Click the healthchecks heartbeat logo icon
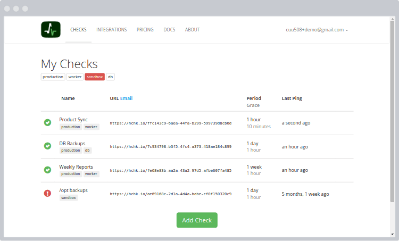 coord(51,30)
